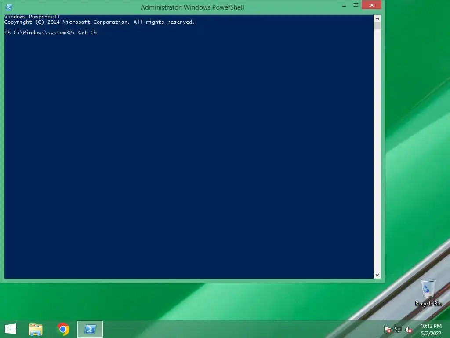Viewport: 450px width, 338px height.
Task: Open the Windows Start button
Action: (11, 329)
